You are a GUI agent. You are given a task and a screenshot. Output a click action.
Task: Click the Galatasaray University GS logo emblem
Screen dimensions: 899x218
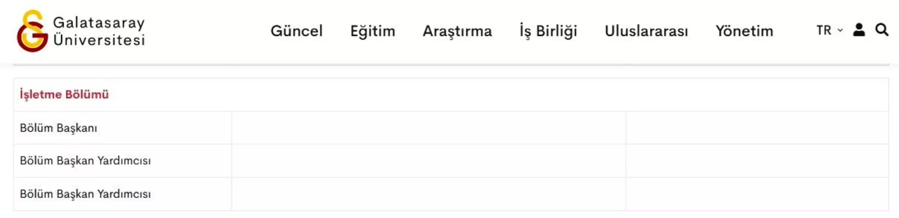(32, 31)
